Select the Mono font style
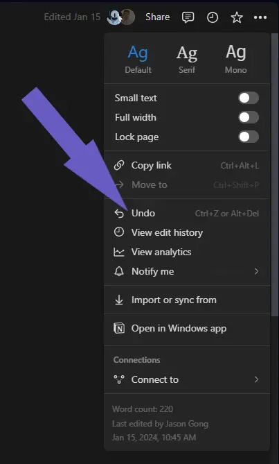The image size is (279, 464). tap(236, 60)
